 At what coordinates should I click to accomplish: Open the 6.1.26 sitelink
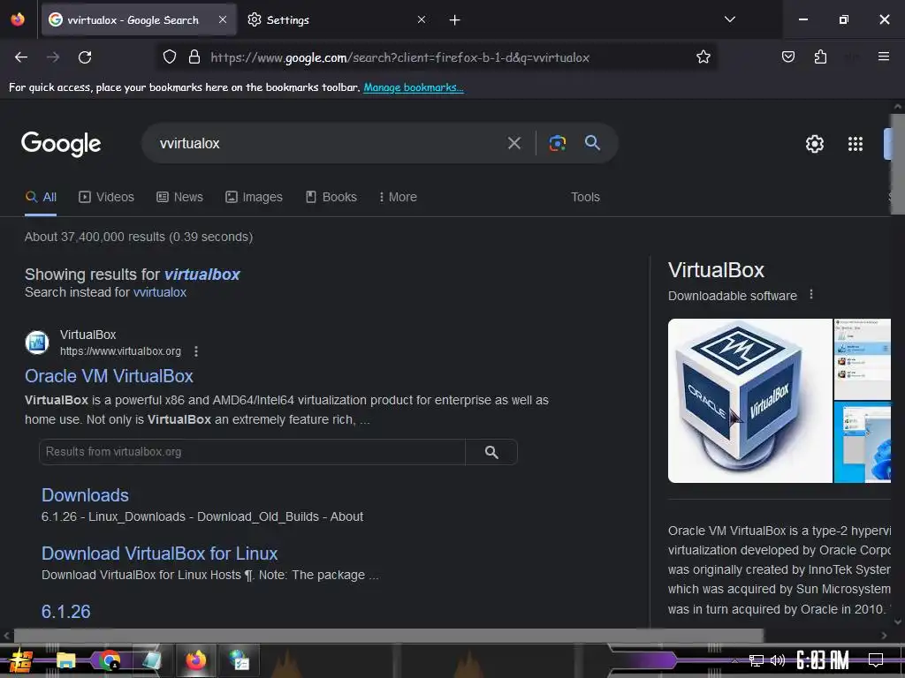pyautogui.click(x=65, y=611)
